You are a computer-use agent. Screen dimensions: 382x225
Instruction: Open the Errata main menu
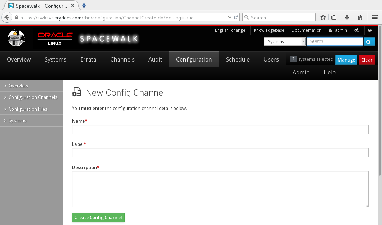pos(88,59)
